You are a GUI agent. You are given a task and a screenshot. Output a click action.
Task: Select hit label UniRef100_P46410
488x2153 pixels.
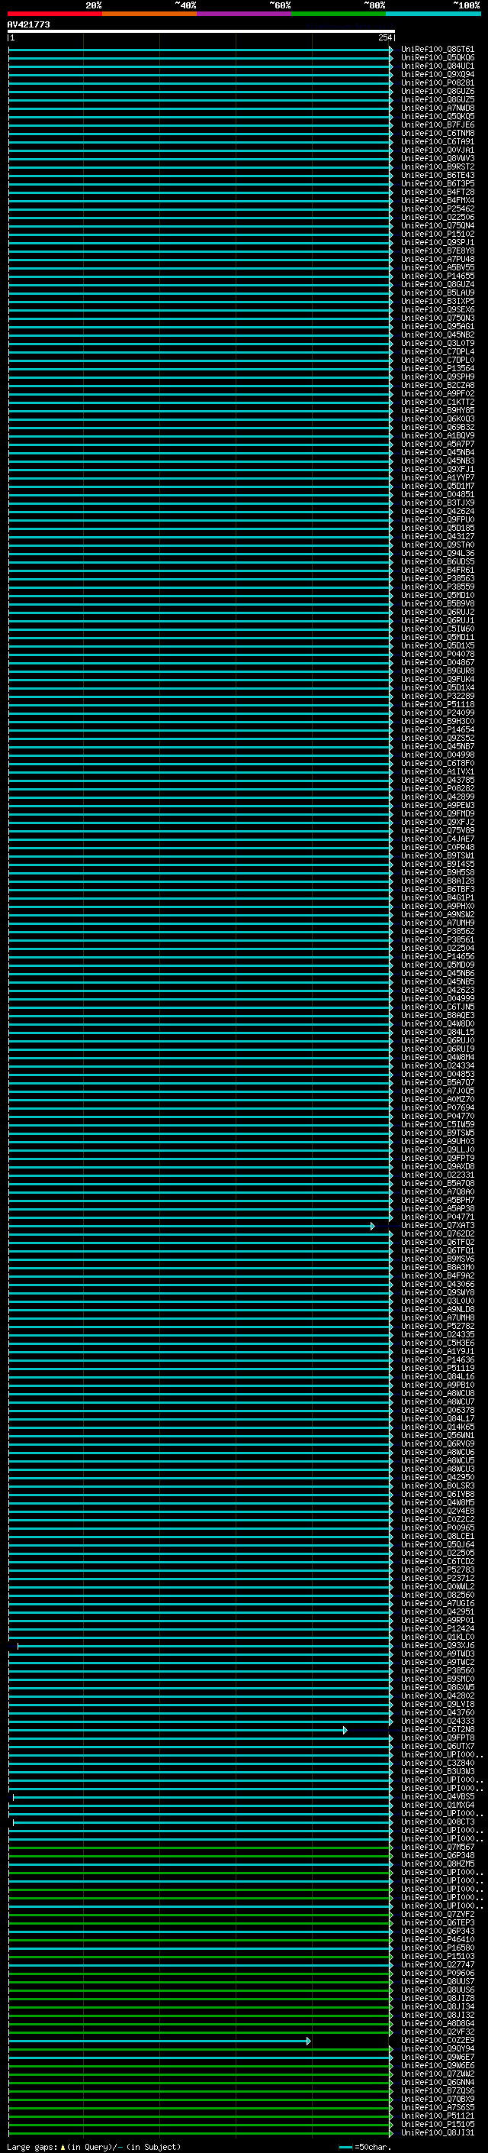tap(437, 1939)
